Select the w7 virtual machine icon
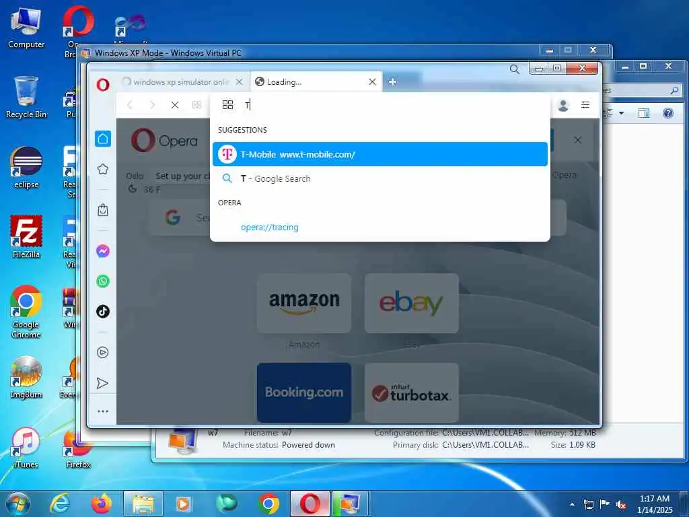The image size is (689, 517). click(182, 441)
